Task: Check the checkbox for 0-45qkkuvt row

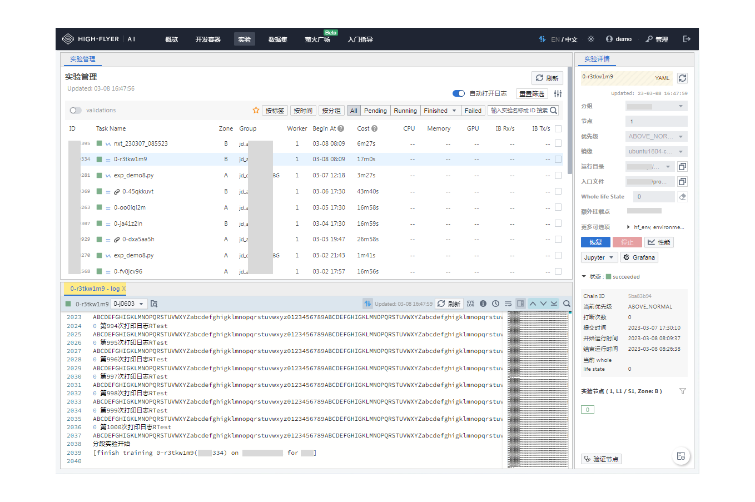Action: click(558, 191)
